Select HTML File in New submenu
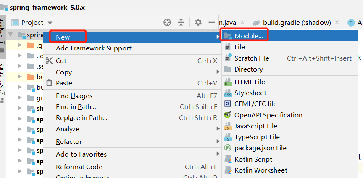363x178 pixels. (290, 82)
